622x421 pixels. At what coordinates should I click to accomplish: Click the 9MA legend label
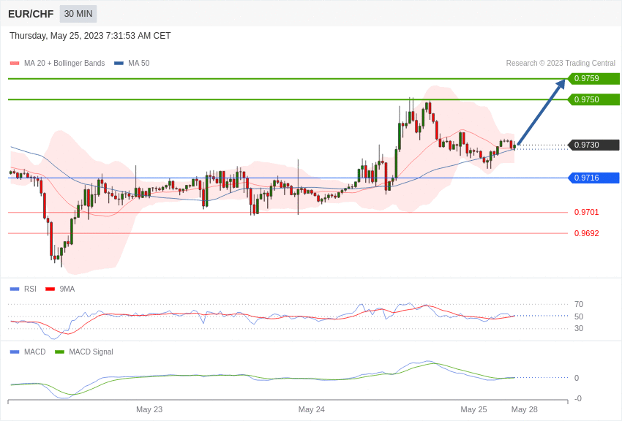pyautogui.click(x=67, y=289)
